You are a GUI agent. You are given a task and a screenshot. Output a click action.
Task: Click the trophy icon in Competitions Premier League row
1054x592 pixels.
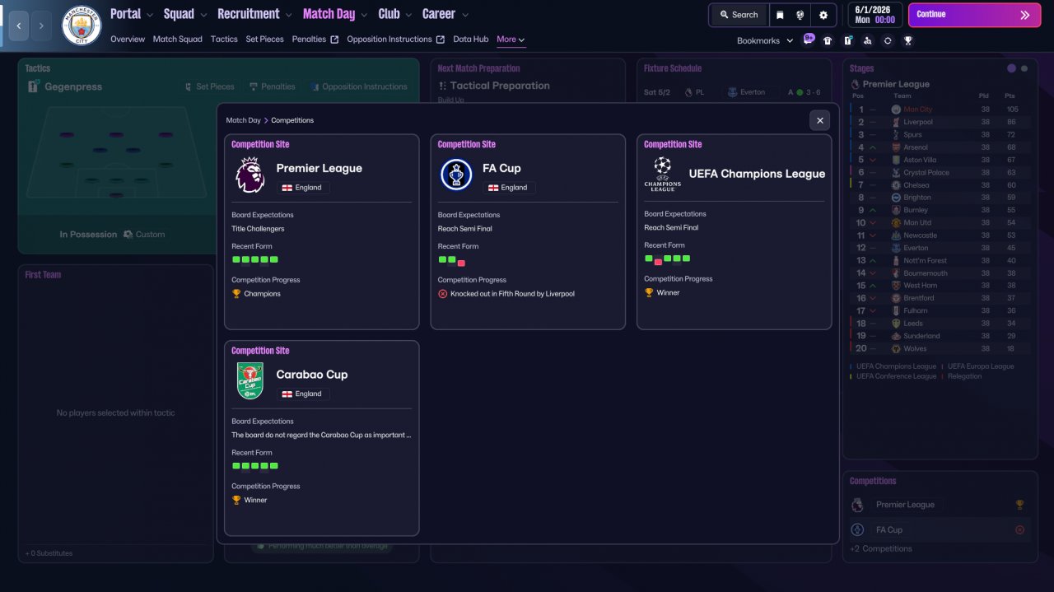(x=1019, y=505)
